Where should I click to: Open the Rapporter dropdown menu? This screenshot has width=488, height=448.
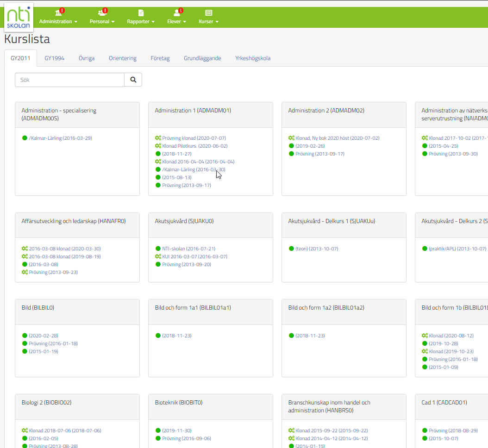(x=141, y=21)
